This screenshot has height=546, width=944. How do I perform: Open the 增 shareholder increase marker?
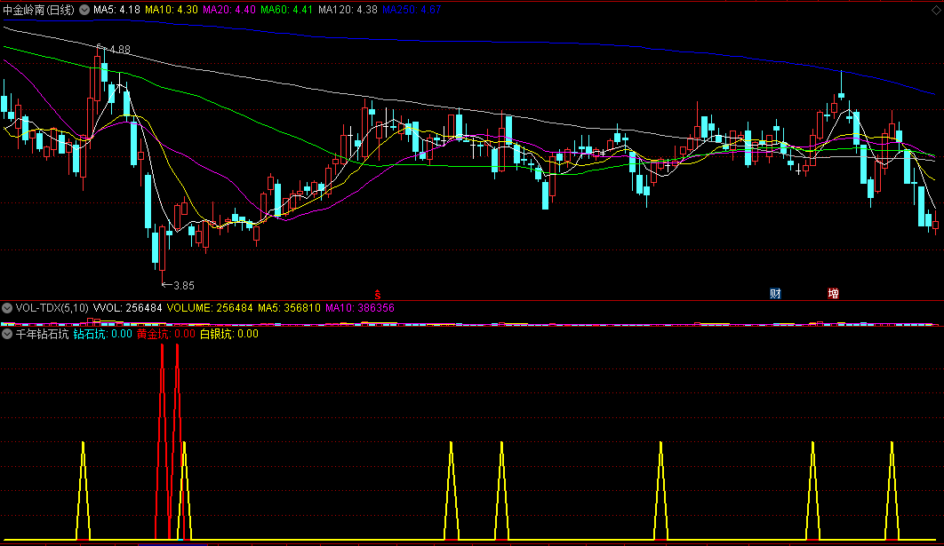pos(833,294)
